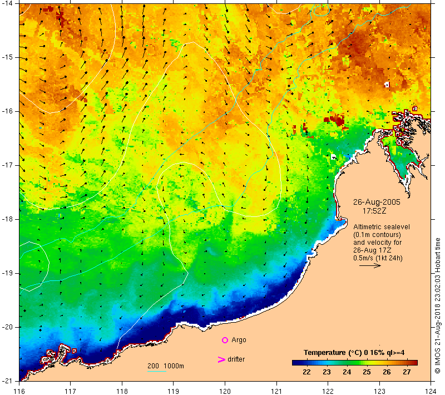Click the '0.5m/s (1kt 24h)' scale text
This screenshot has width=445, height=395.
pos(378,258)
